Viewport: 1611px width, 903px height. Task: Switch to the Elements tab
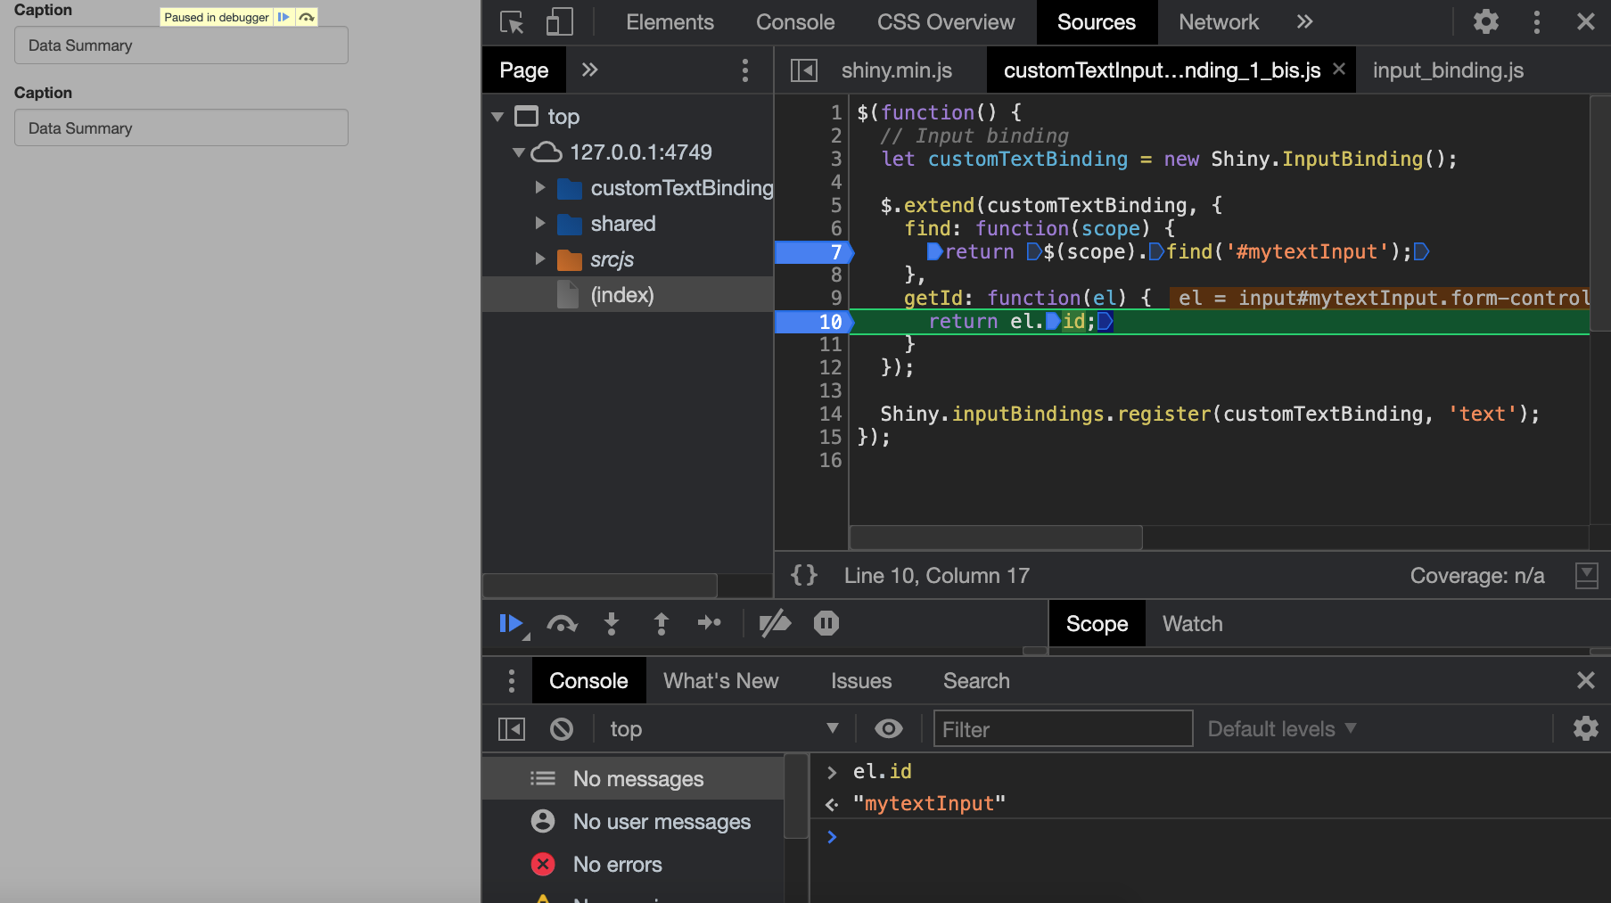(670, 21)
